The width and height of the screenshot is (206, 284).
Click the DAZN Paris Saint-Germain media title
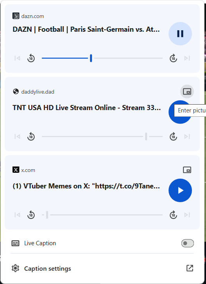click(x=86, y=29)
